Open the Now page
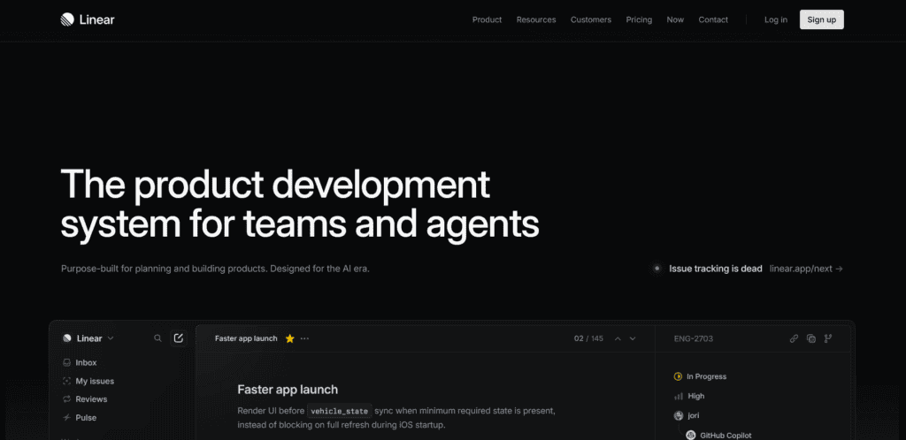The height and width of the screenshot is (440, 906). pyautogui.click(x=675, y=19)
